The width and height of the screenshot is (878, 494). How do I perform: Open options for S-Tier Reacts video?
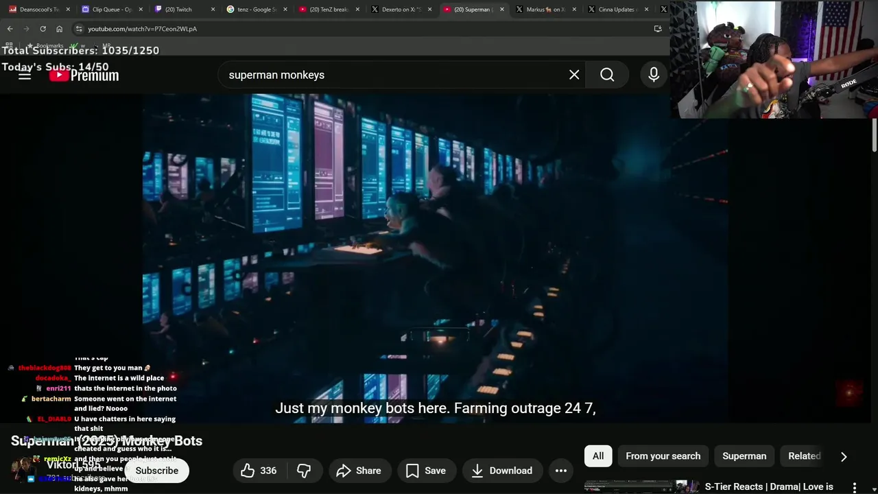(855, 487)
